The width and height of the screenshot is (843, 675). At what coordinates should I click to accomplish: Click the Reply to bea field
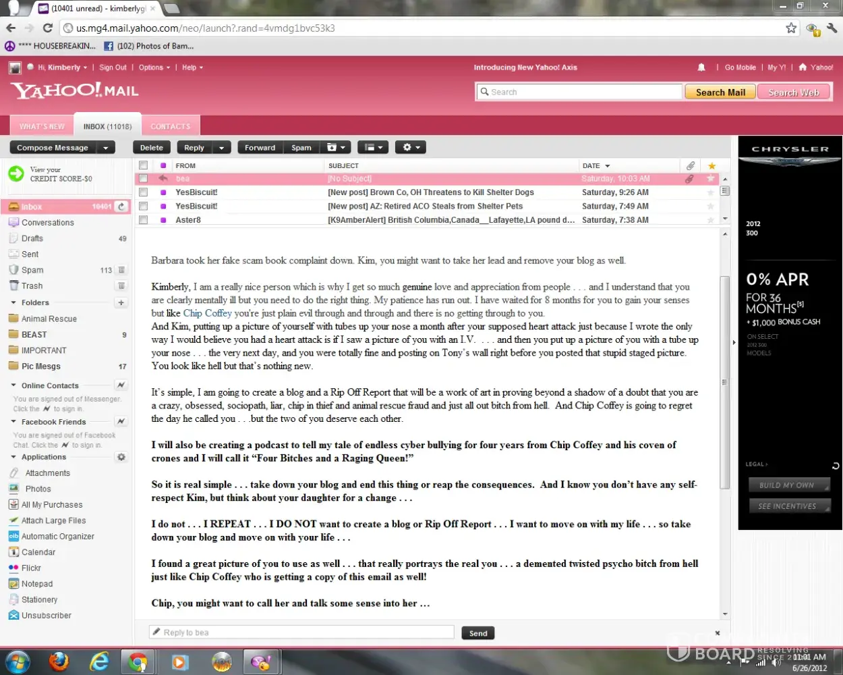[x=301, y=632]
